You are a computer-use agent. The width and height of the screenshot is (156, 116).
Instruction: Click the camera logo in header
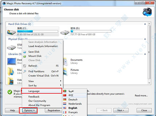[x=147, y=12]
